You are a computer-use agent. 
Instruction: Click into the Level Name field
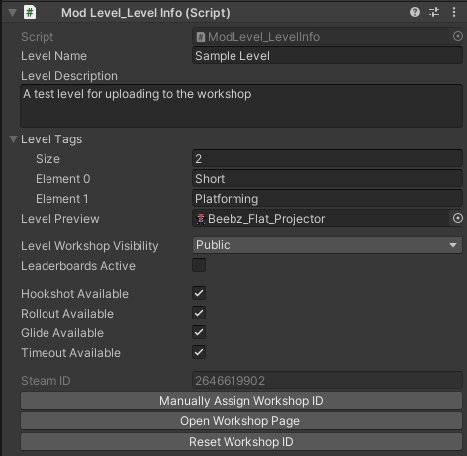327,56
